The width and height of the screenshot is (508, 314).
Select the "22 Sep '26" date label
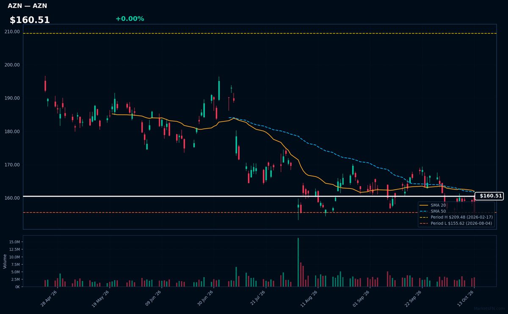click(413, 299)
